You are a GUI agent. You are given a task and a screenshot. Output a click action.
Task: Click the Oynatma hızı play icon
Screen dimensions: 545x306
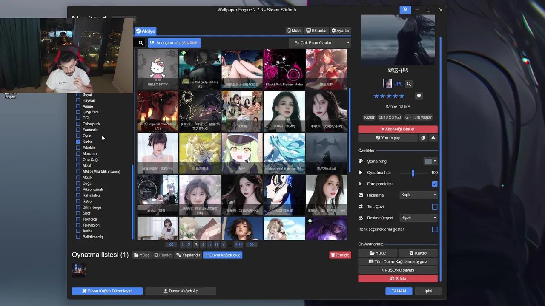(x=361, y=173)
